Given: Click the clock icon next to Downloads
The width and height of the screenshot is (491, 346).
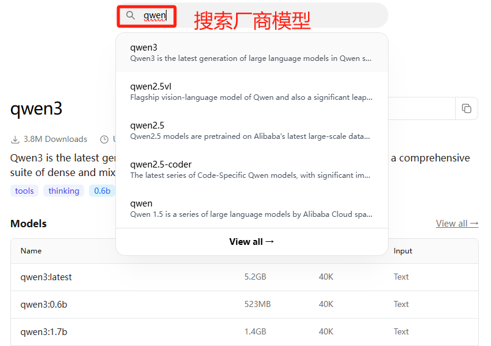Looking at the screenshot, I should click(104, 139).
